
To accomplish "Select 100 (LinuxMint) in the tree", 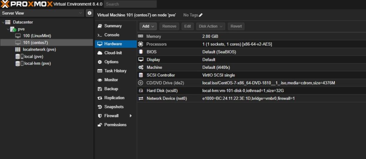I will pyautogui.click(x=37, y=36).
